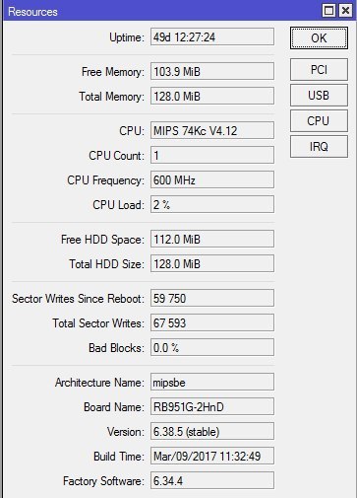Select the Board Name RB951G-2HnD field

coord(212,406)
